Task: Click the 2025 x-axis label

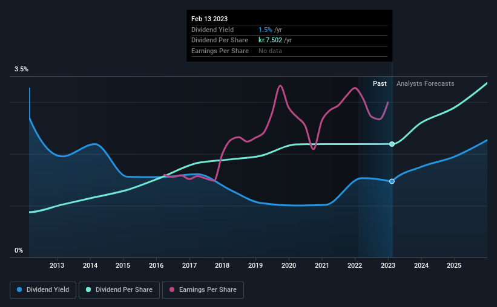Action: click(454, 265)
